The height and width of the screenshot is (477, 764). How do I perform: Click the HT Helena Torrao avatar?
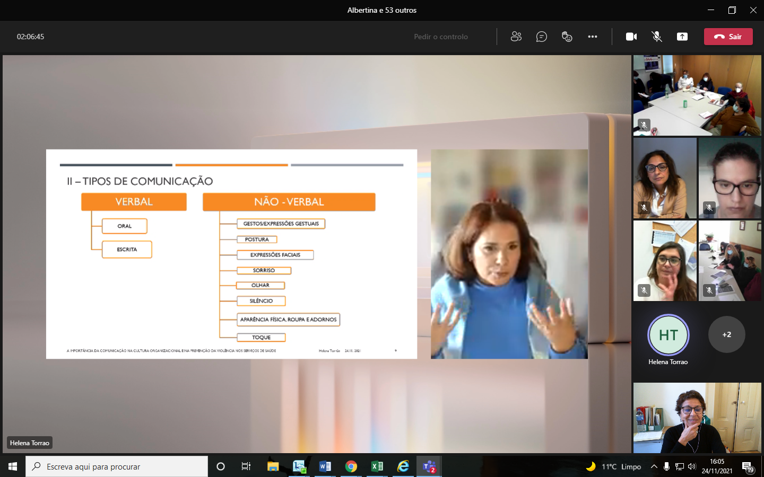tap(668, 335)
